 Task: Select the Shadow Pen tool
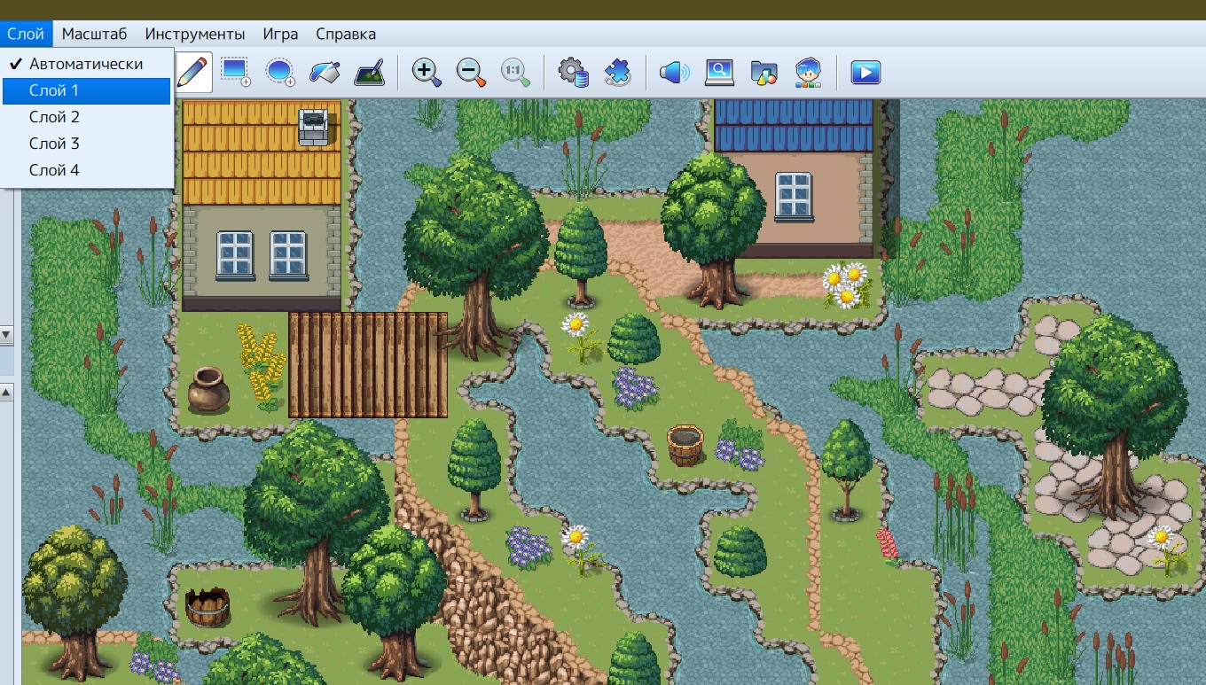[369, 72]
